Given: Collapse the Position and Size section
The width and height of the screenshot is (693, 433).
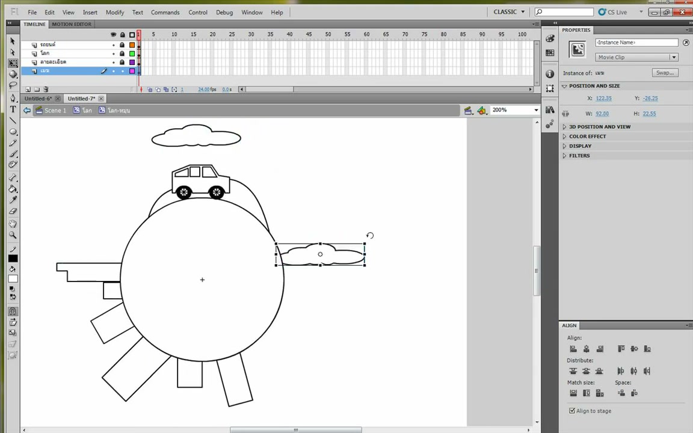Looking at the screenshot, I should tap(564, 86).
